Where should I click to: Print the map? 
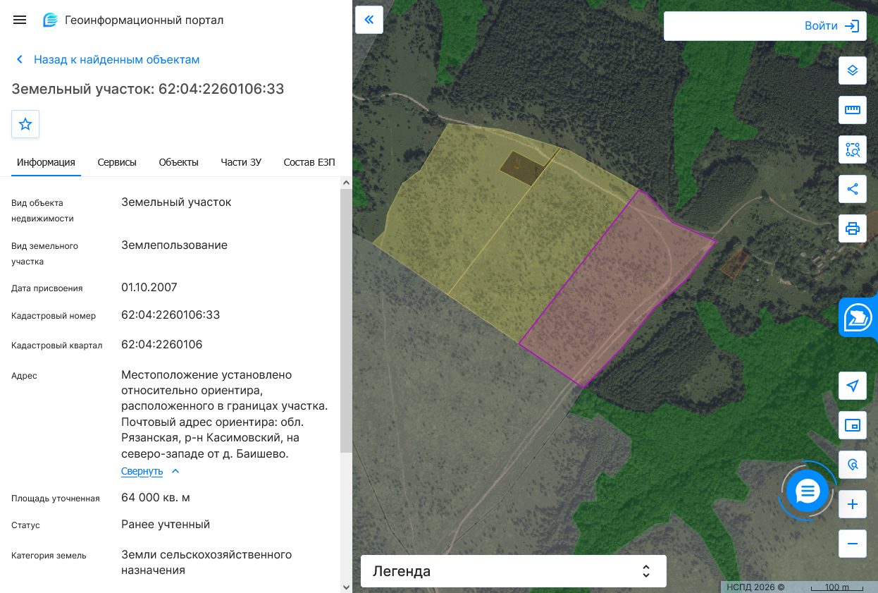[x=853, y=228]
